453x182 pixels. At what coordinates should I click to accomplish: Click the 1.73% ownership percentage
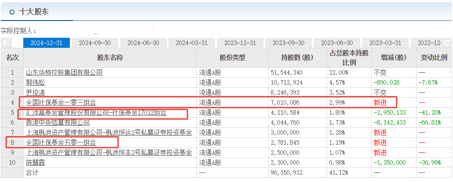[337, 123]
